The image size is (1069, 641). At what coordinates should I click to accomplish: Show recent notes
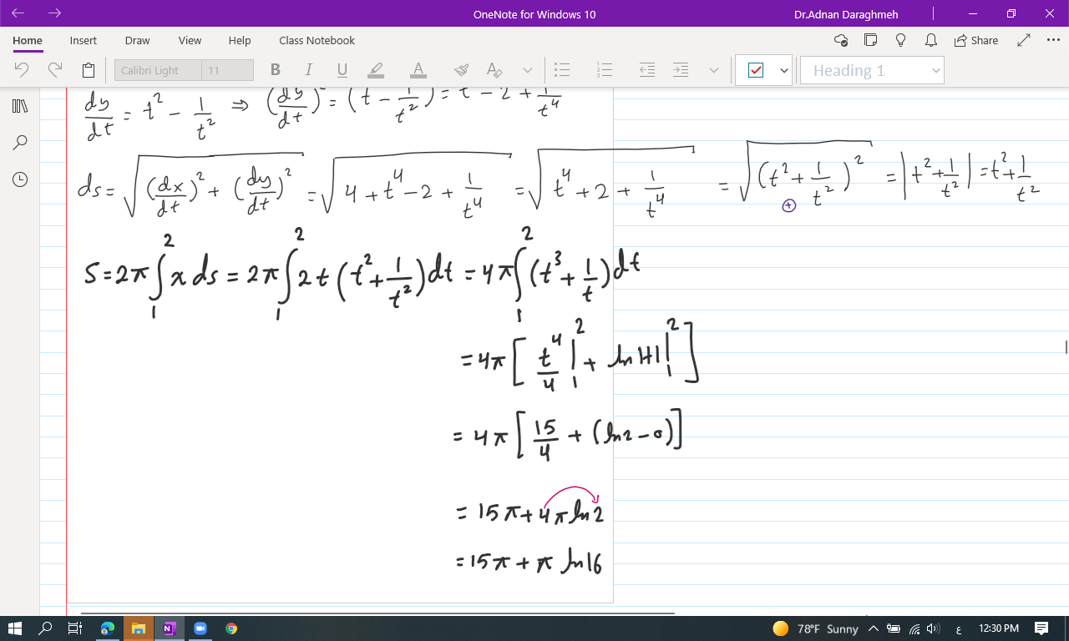point(20,179)
